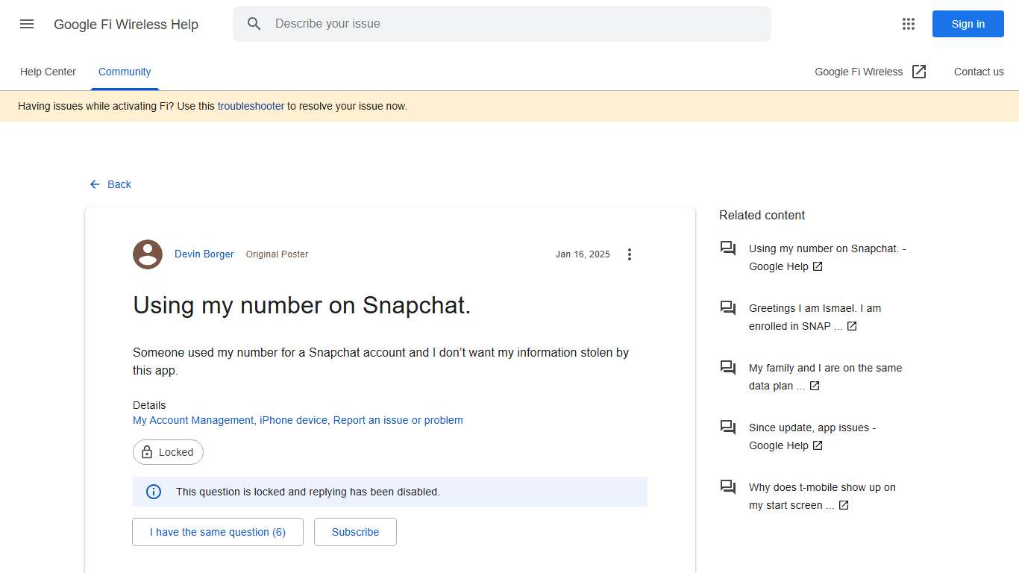Viewport: 1019px width, 573px height.
Task: Go Back to the previous page
Action: pyautogui.click(x=110, y=184)
